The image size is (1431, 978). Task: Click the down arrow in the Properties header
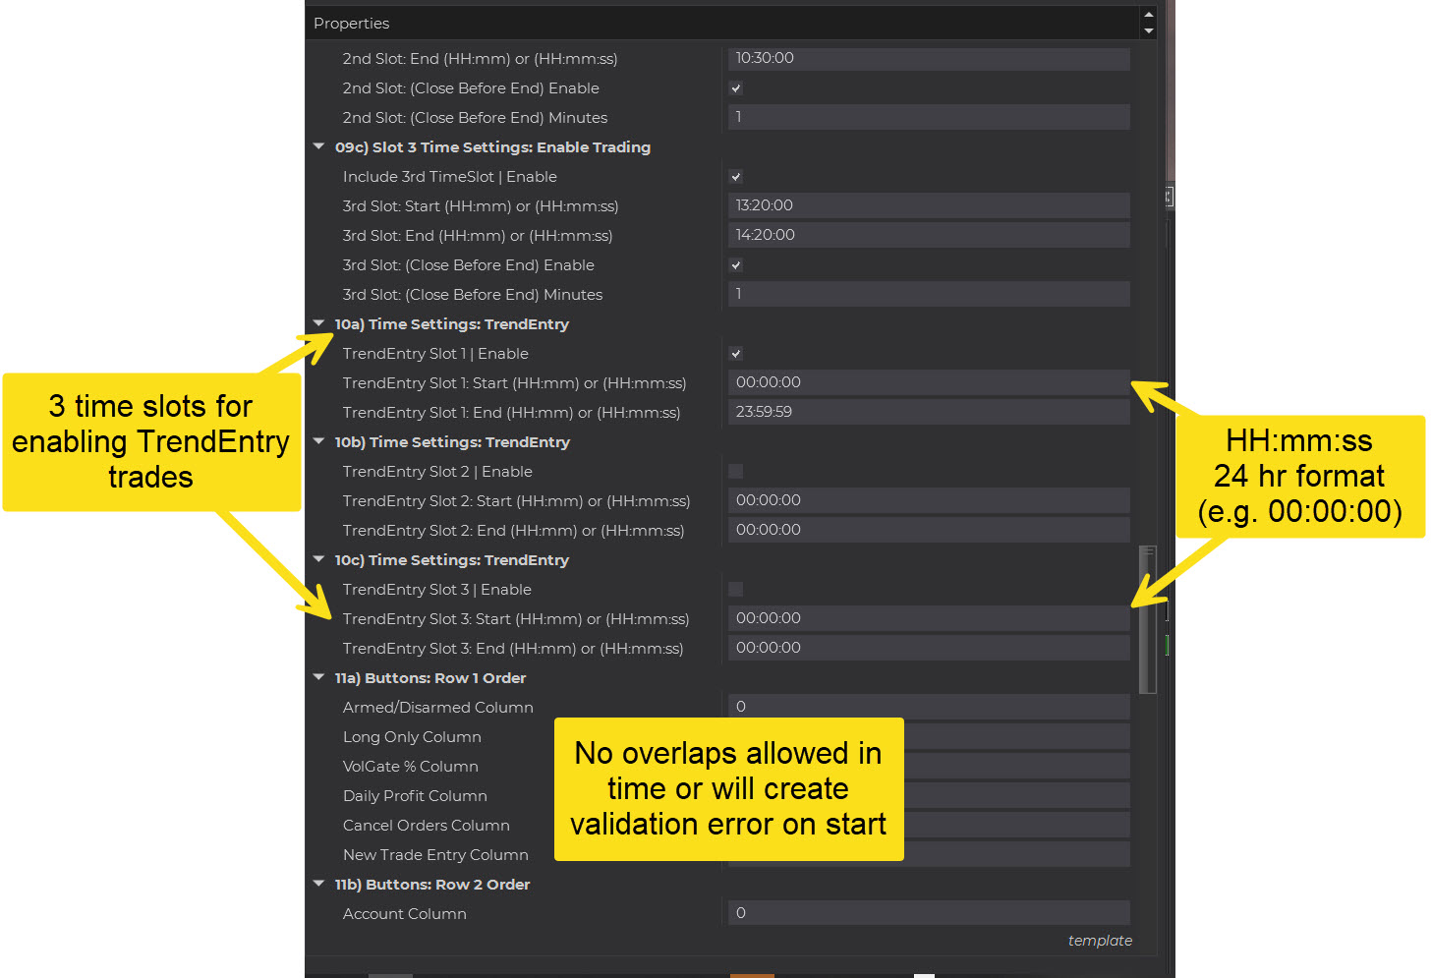(x=1148, y=31)
